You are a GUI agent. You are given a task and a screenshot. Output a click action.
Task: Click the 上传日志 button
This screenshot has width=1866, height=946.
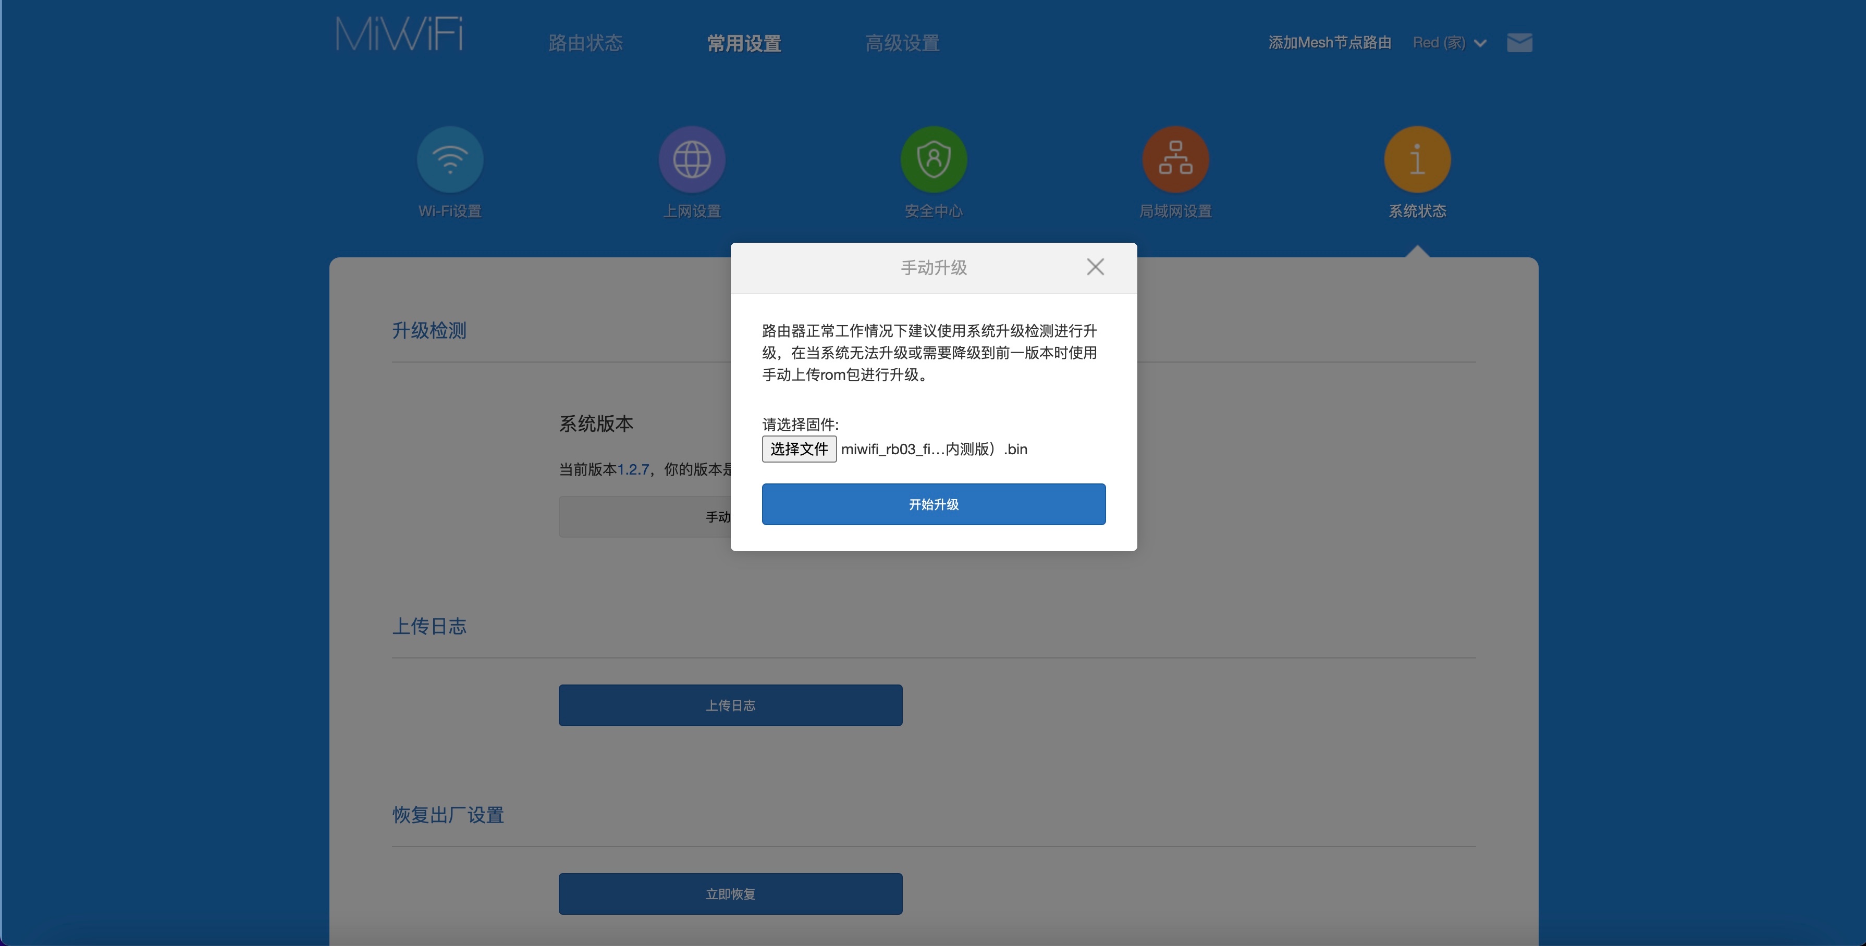730,705
